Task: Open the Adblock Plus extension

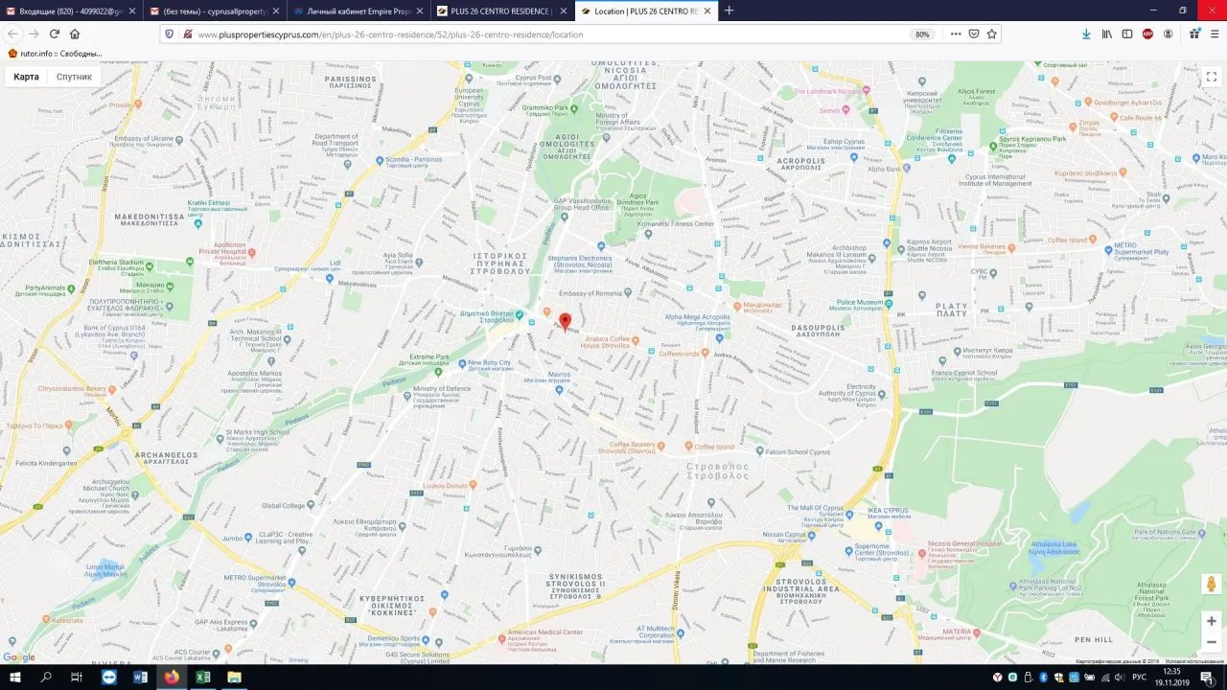Action: [x=1147, y=34]
